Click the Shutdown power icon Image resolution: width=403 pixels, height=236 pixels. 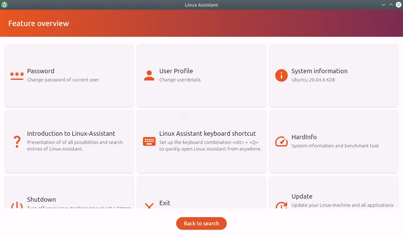click(17, 205)
